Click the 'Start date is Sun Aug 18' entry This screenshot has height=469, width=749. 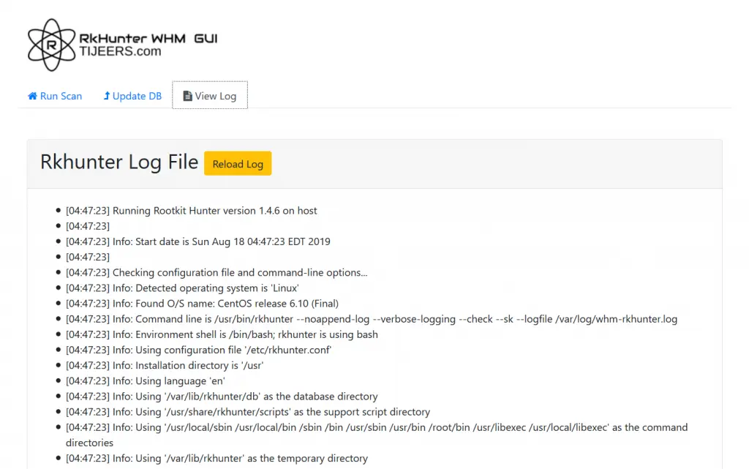197,241
